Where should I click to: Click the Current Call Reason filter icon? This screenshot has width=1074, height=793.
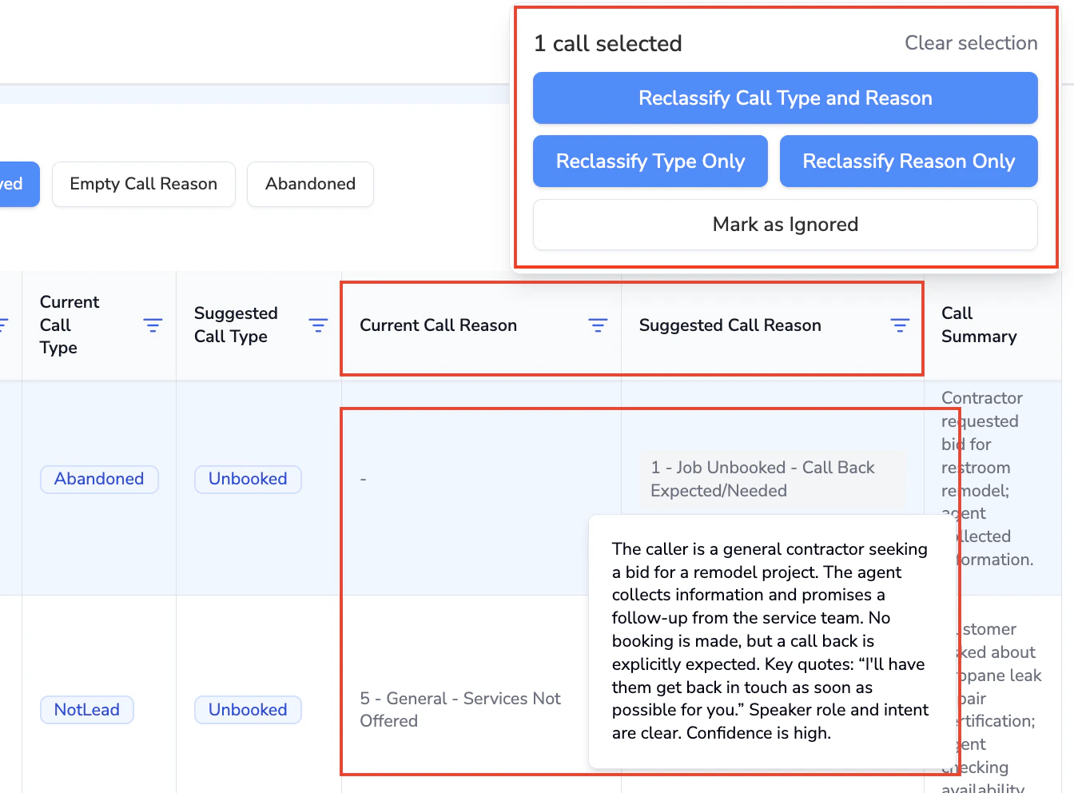598,325
